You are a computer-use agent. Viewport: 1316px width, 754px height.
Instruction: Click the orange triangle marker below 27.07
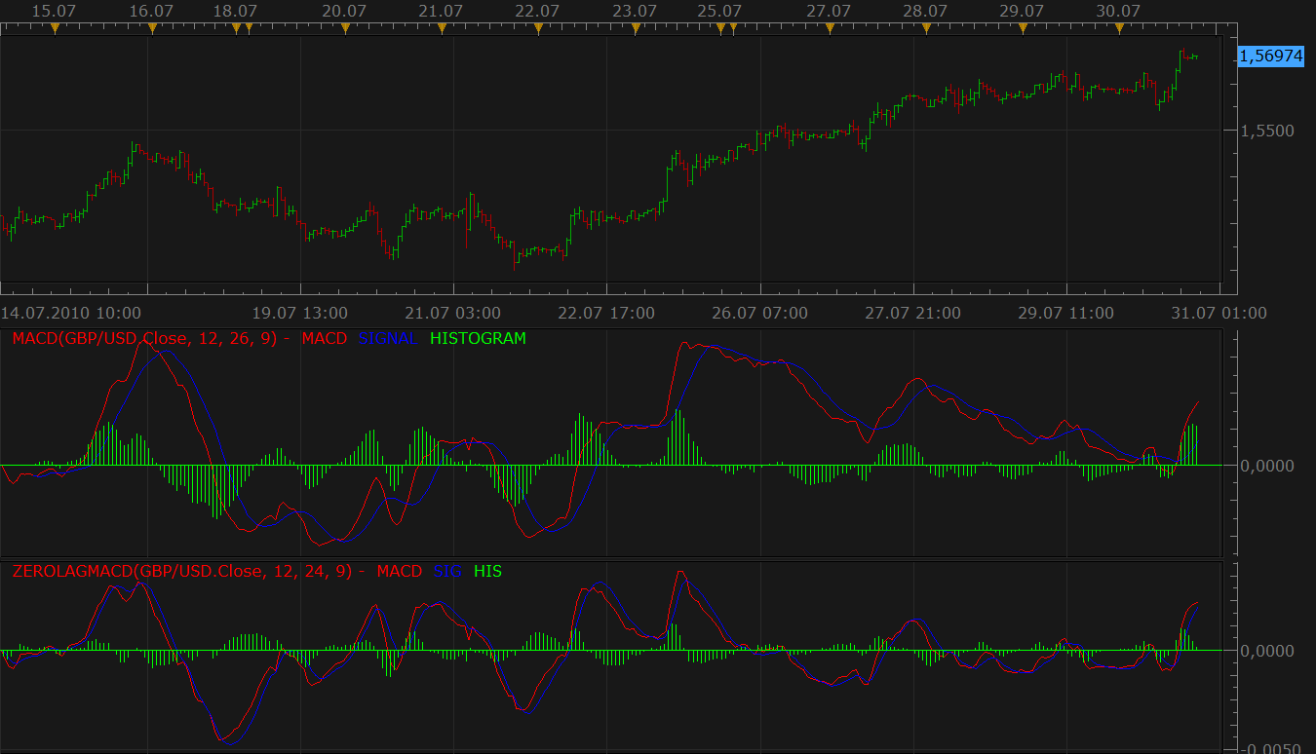pos(830,28)
